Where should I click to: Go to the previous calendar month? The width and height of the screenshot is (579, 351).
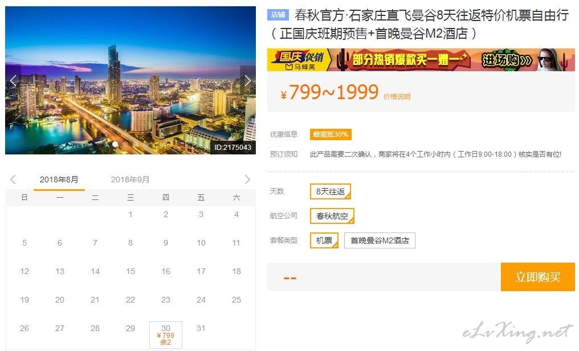coord(13,179)
